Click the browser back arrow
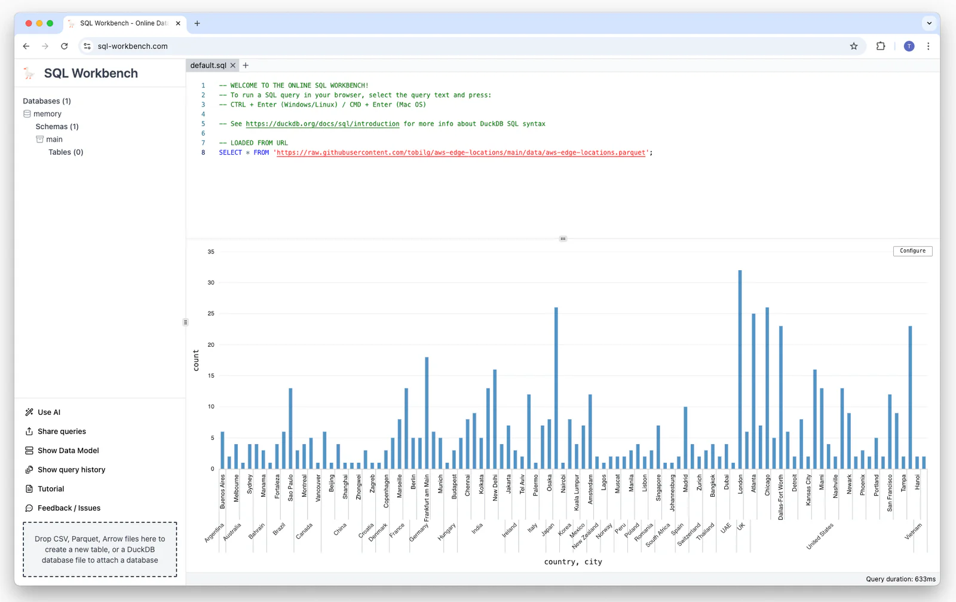The width and height of the screenshot is (956, 602). coord(26,46)
